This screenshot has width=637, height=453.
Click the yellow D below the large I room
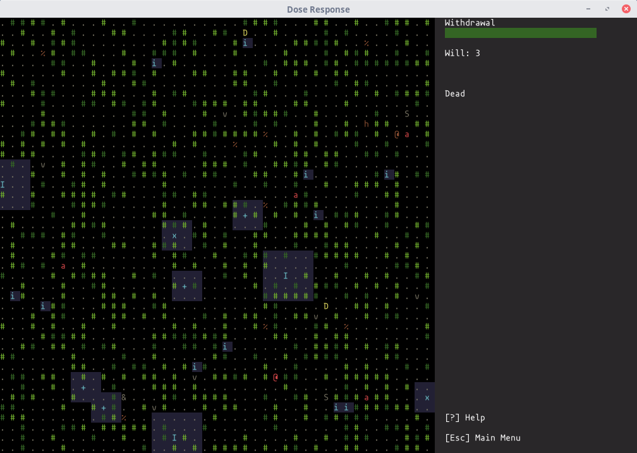click(x=326, y=306)
